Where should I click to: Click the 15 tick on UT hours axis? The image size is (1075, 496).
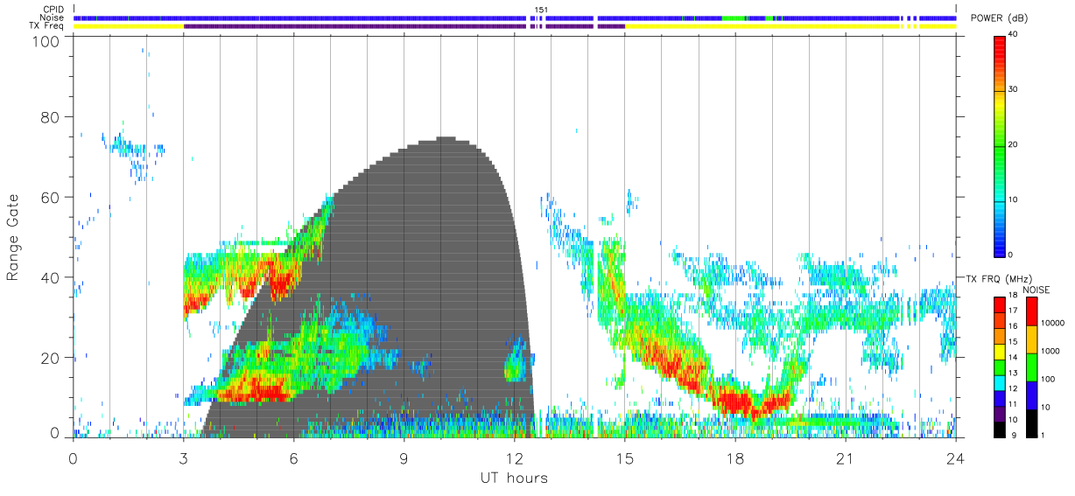[x=624, y=458]
